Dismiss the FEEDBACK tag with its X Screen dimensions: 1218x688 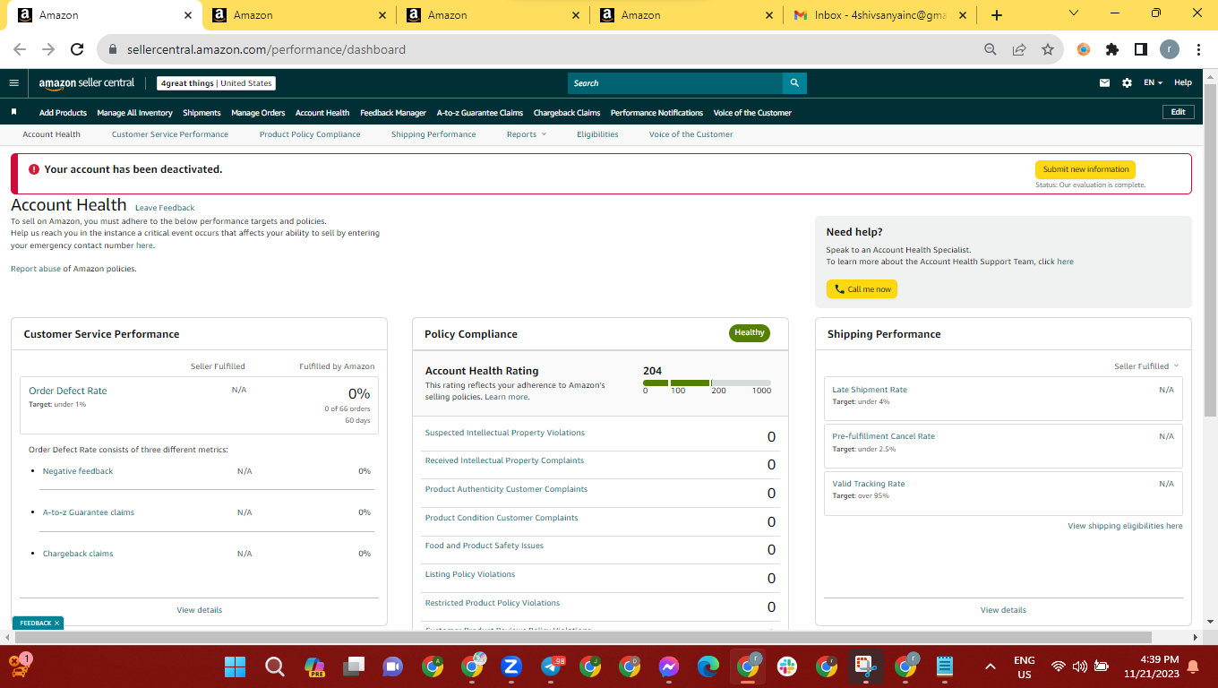[x=56, y=623]
